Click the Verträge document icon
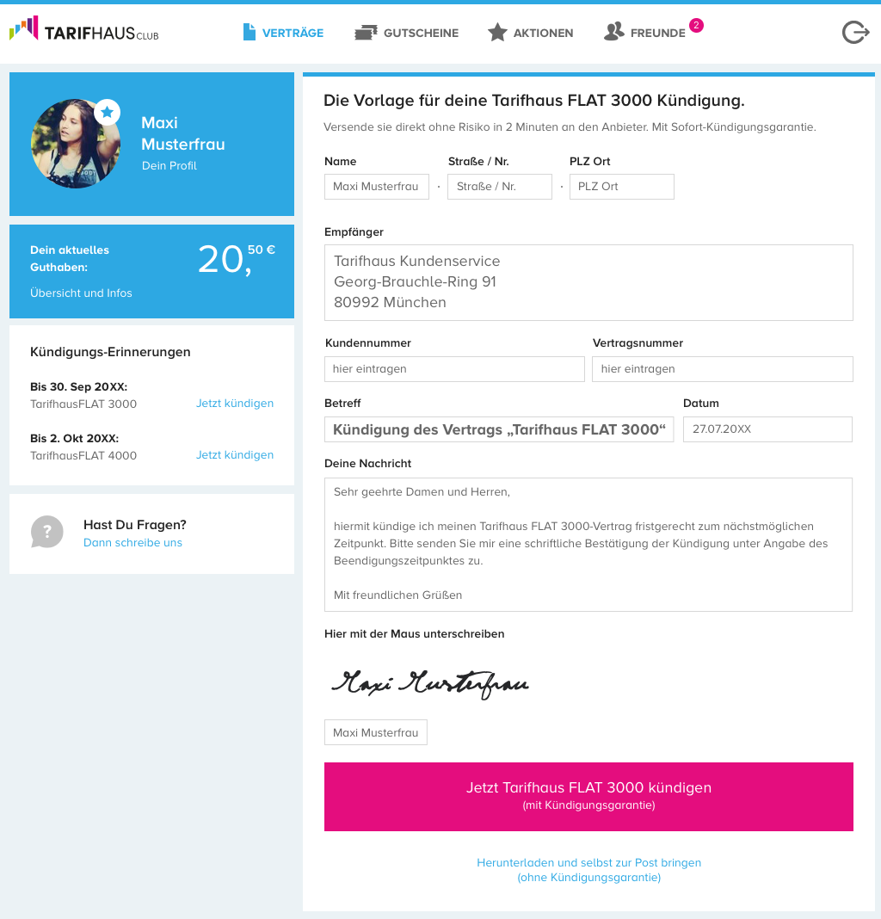This screenshot has height=919, width=881. (x=250, y=33)
